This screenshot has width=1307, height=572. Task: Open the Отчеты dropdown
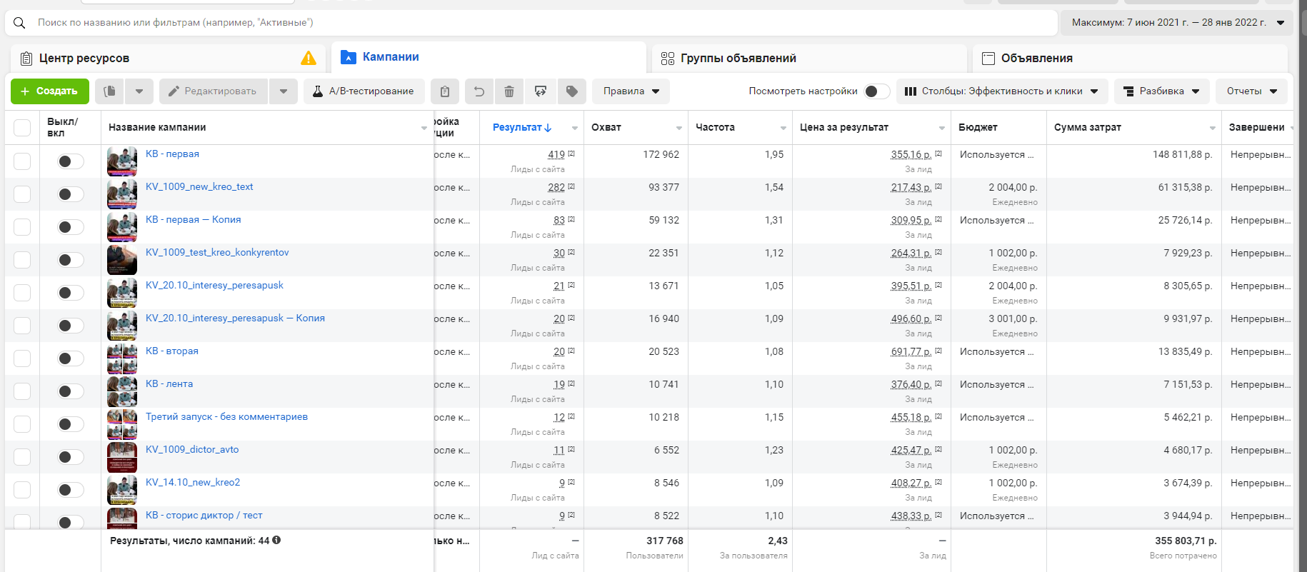pos(1251,91)
